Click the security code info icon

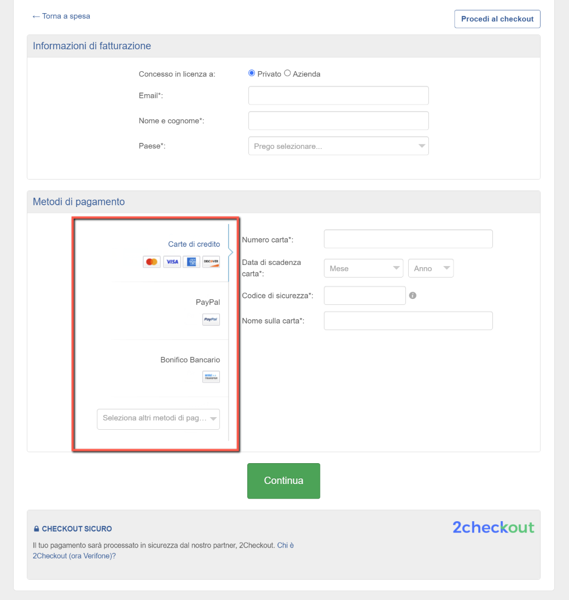pyautogui.click(x=414, y=296)
